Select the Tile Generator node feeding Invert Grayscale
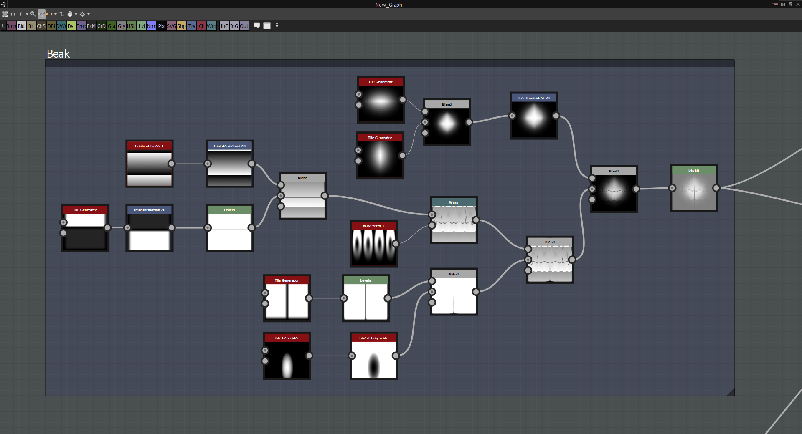The image size is (802, 434). pos(287,356)
